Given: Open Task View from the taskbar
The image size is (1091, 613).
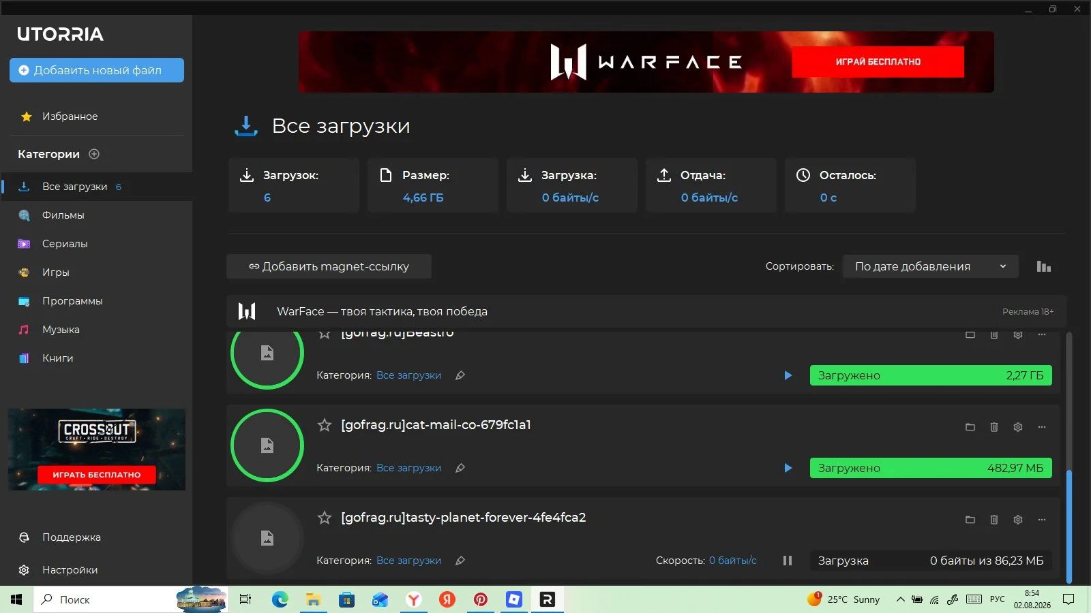Looking at the screenshot, I should click(245, 599).
